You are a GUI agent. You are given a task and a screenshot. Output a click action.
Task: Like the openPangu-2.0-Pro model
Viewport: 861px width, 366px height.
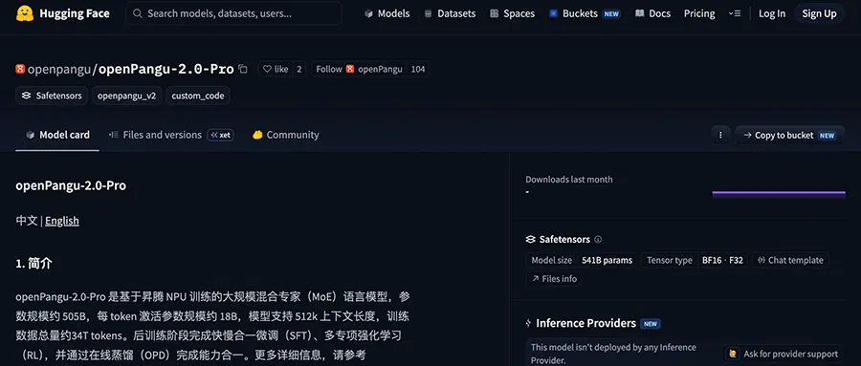pyautogui.click(x=276, y=69)
